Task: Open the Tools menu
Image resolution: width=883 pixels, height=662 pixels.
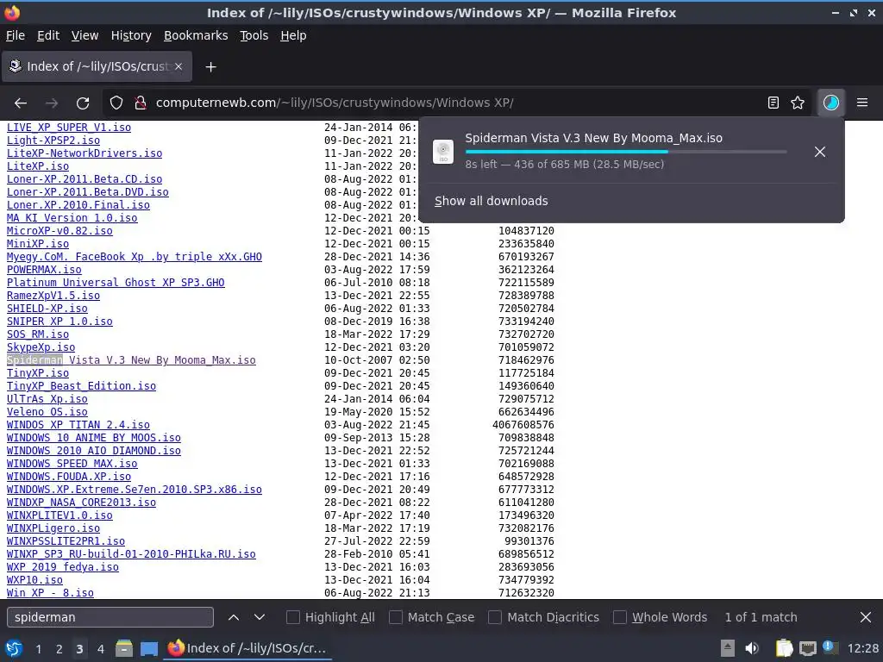Action: (254, 35)
